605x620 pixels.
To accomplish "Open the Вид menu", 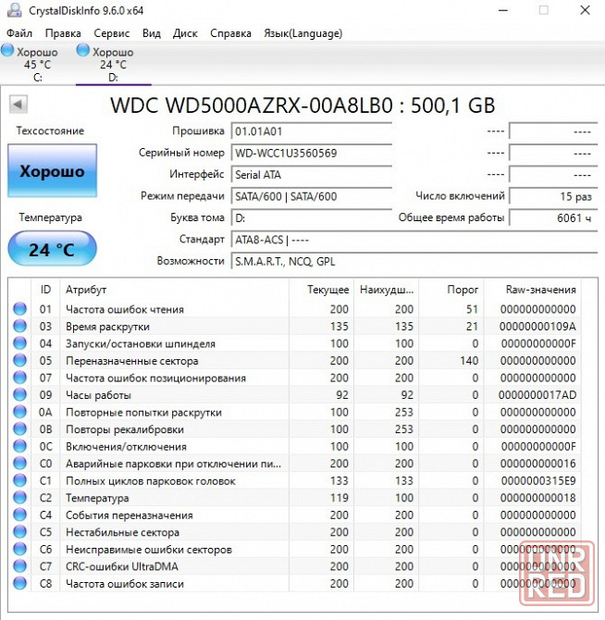I will click(152, 33).
